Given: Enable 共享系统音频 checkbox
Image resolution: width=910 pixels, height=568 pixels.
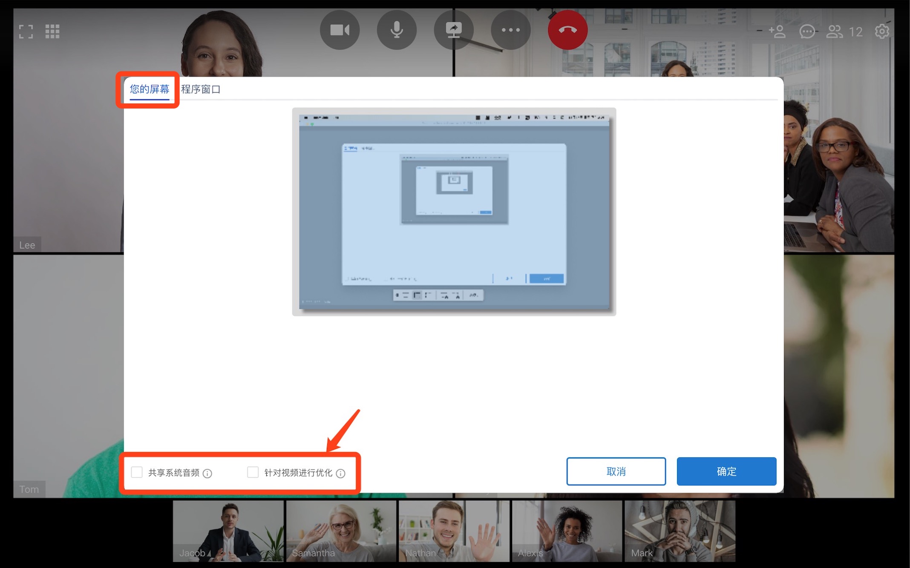Looking at the screenshot, I should point(137,472).
